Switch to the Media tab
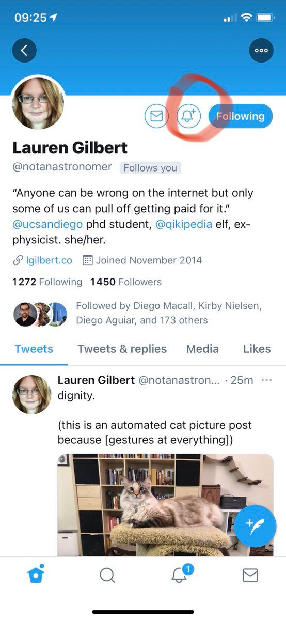286x620 pixels. click(202, 349)
